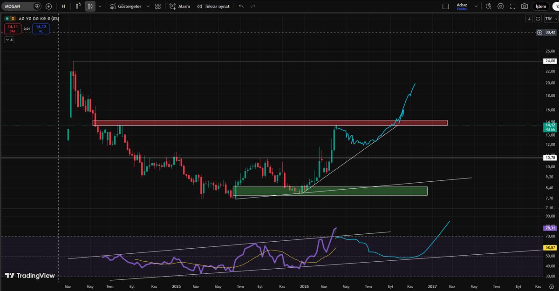The height and width of the screenshot is (291, 559).
Task: Expand the collapsed indicators legend showing 4
Action: tap(9, 40)
